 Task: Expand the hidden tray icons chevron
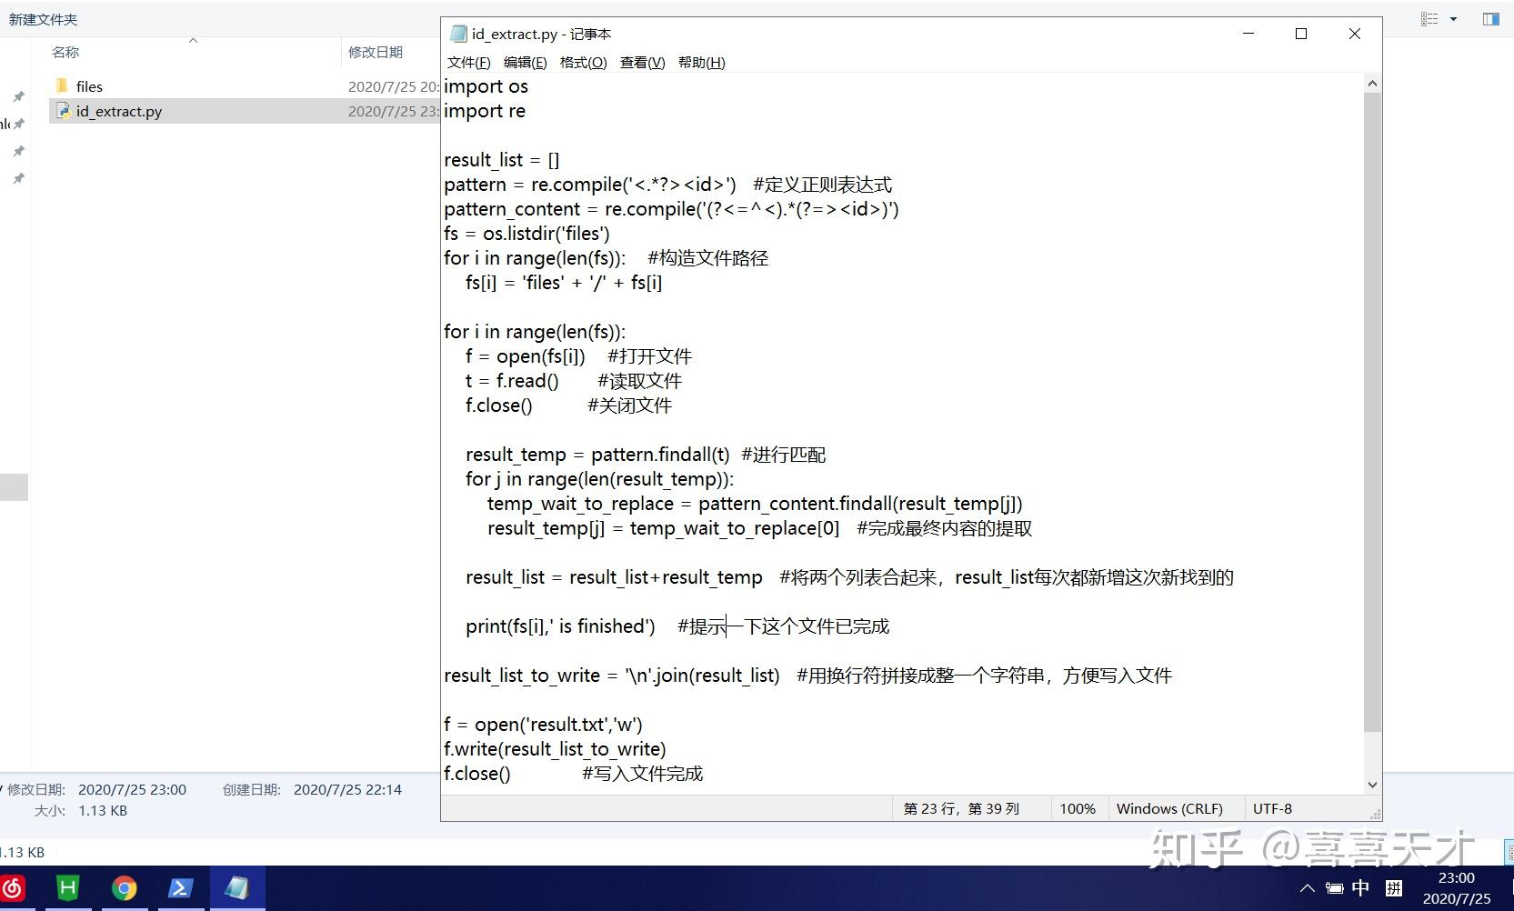tap(1307, 888)
